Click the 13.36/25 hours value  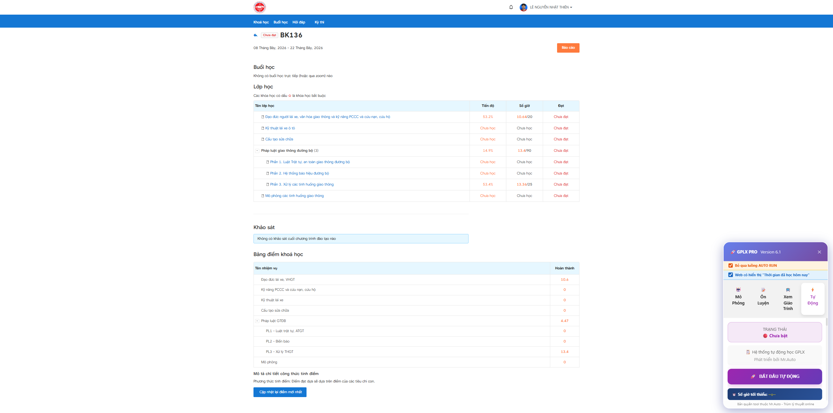[524, 184]
